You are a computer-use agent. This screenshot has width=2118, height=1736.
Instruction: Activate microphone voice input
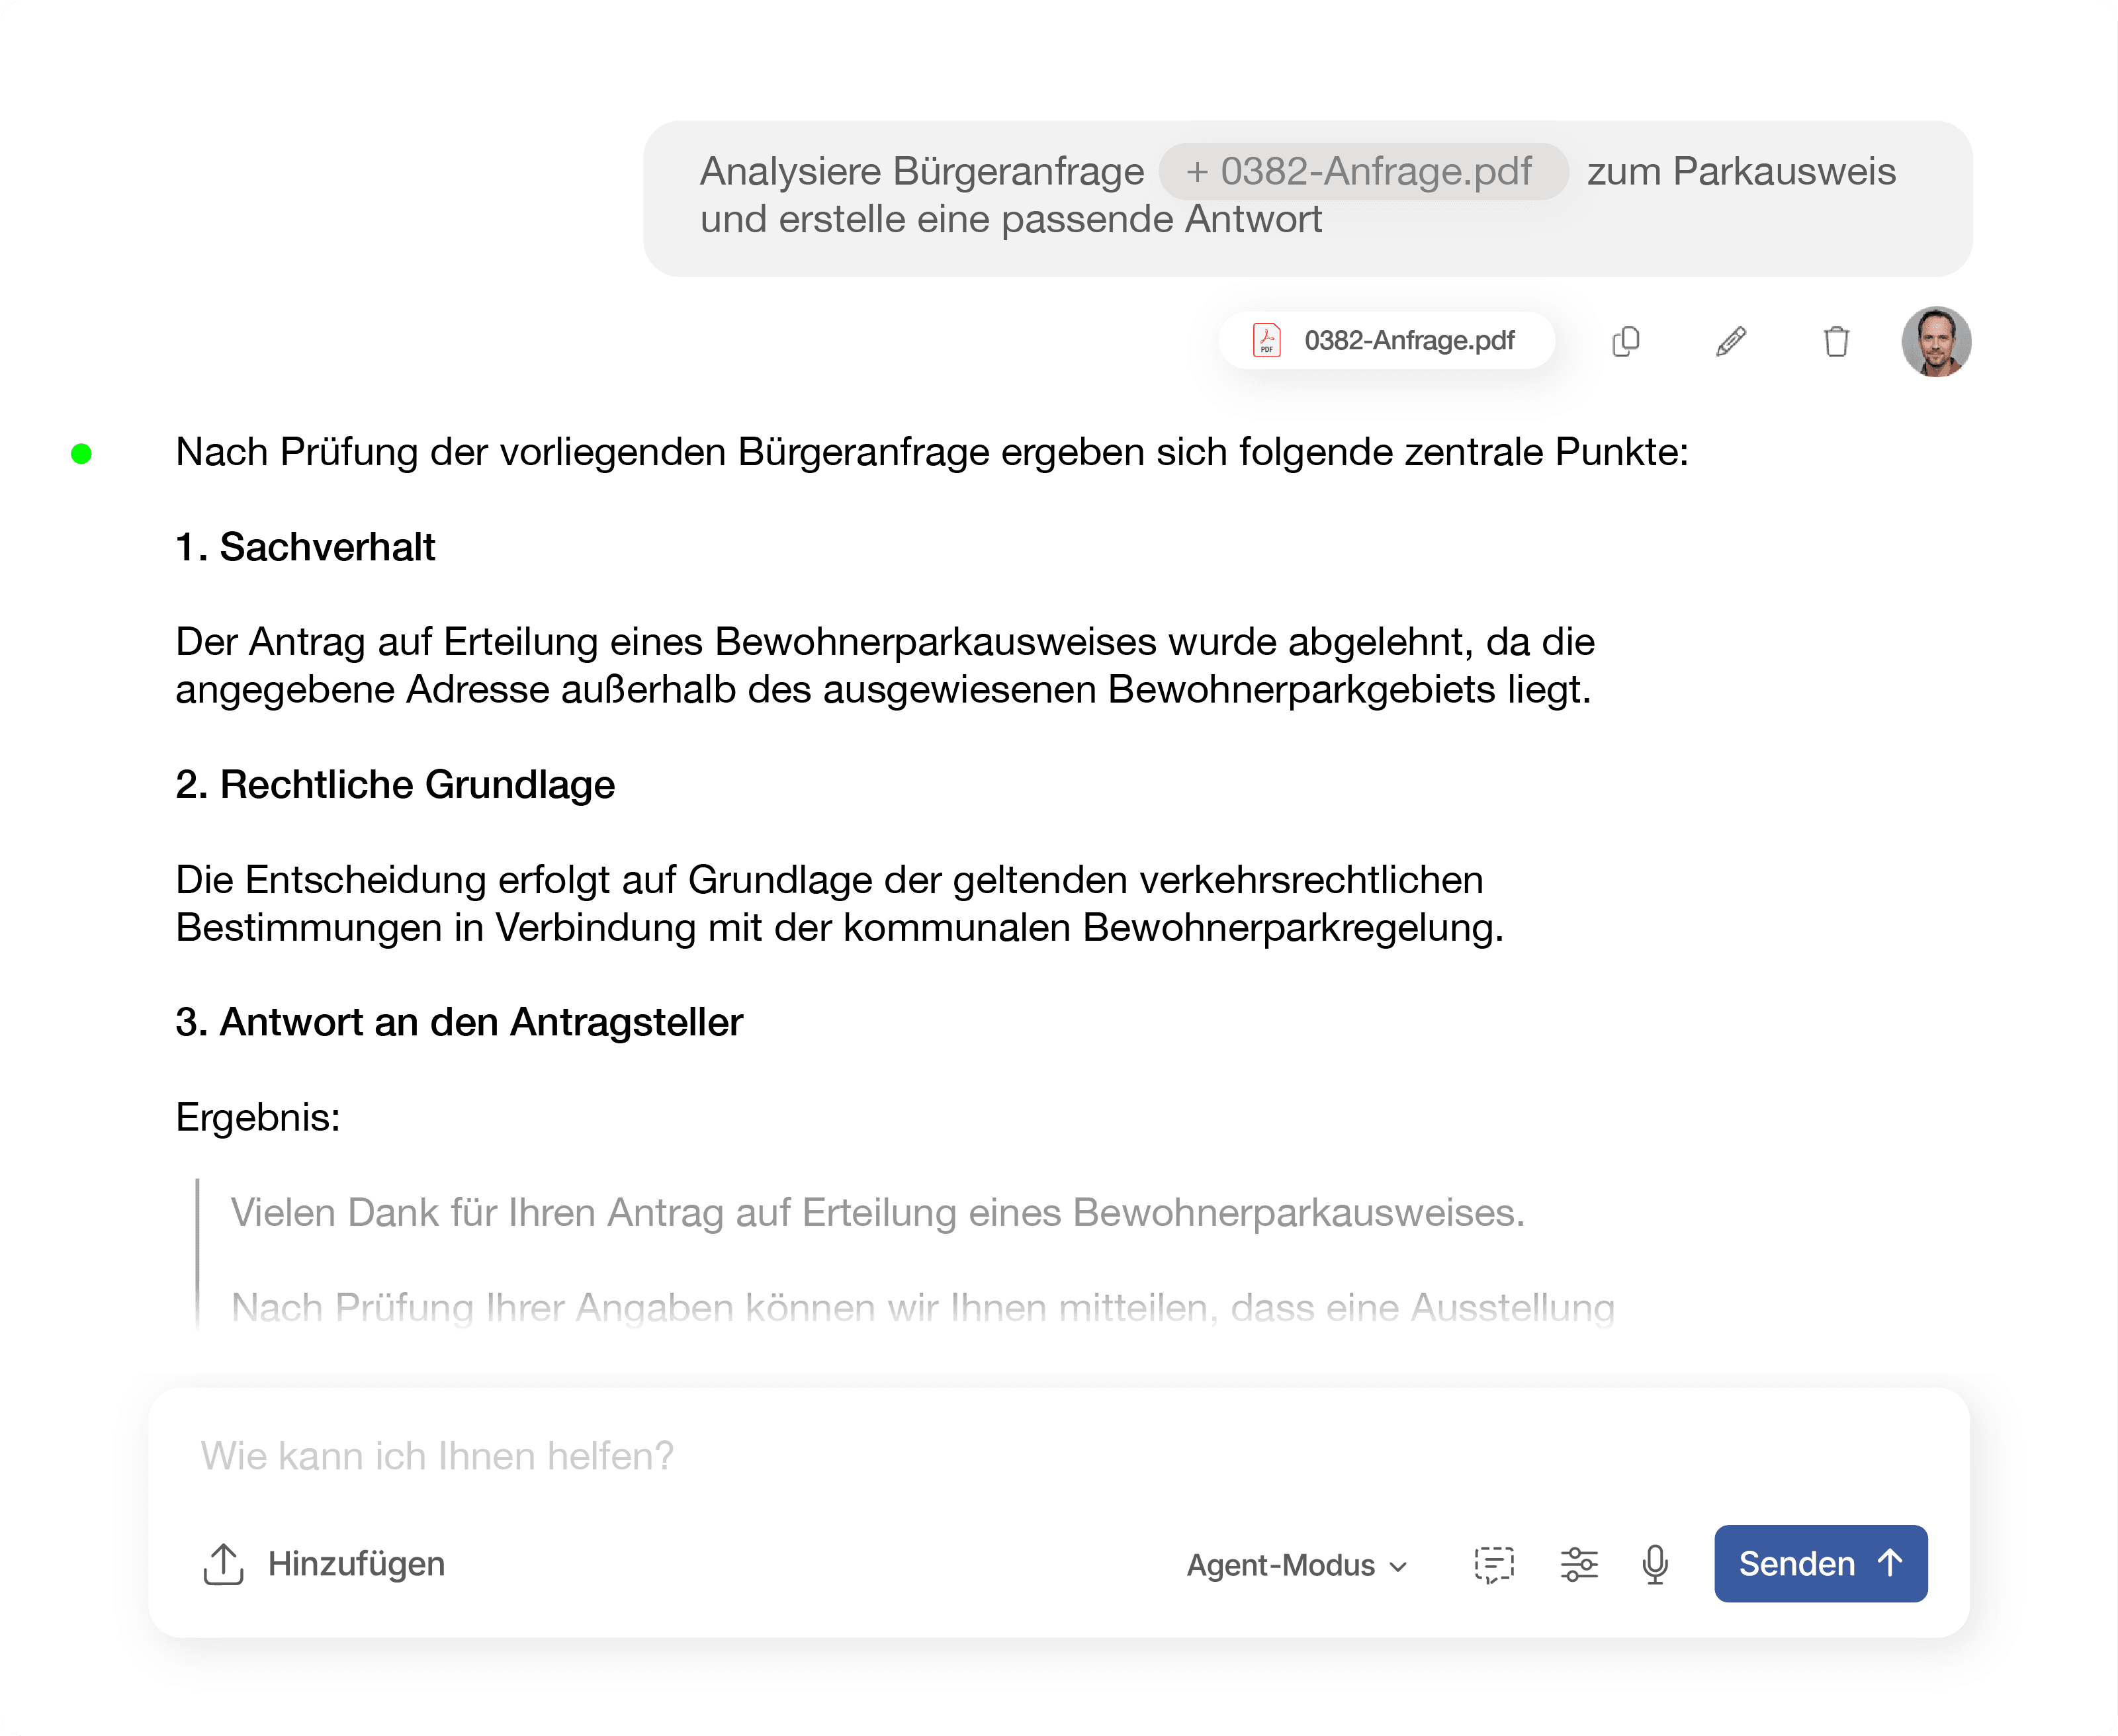[x=1655, y=1564]
